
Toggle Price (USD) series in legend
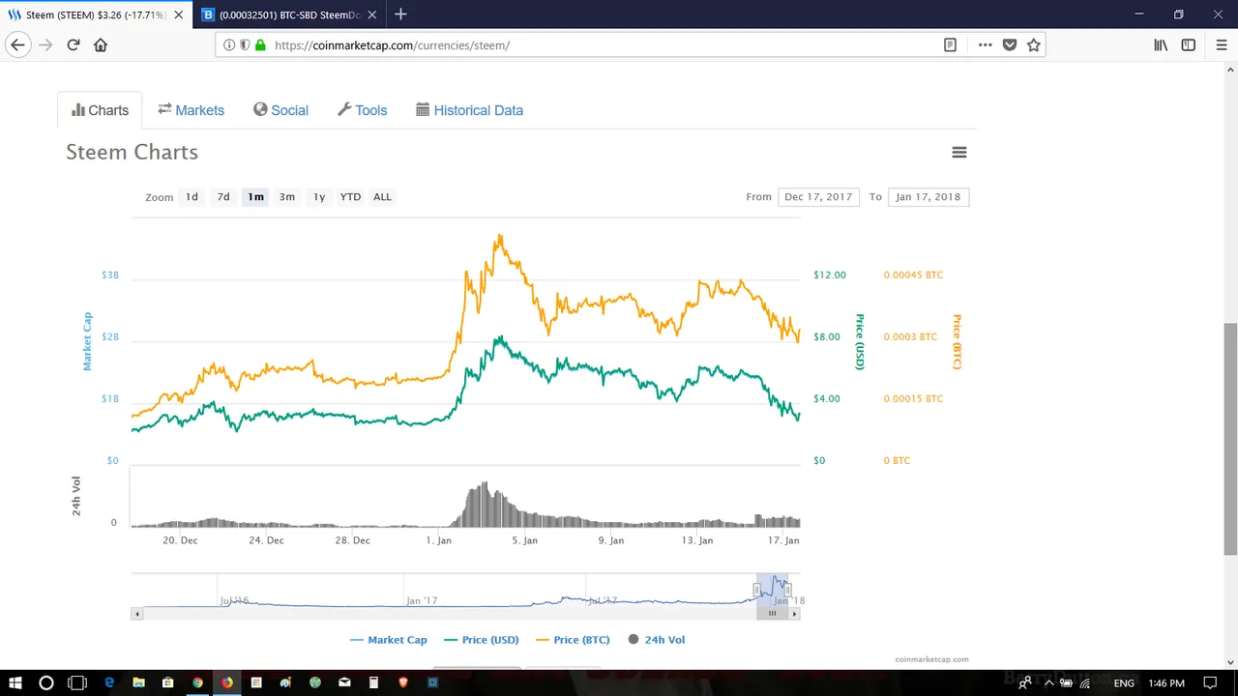point(482,640)
